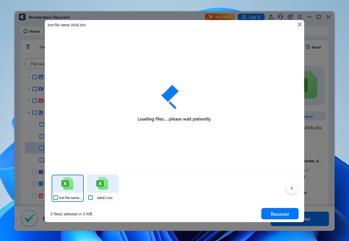
Task: Collapse the document category tree arrow
Action: [29, 113]
